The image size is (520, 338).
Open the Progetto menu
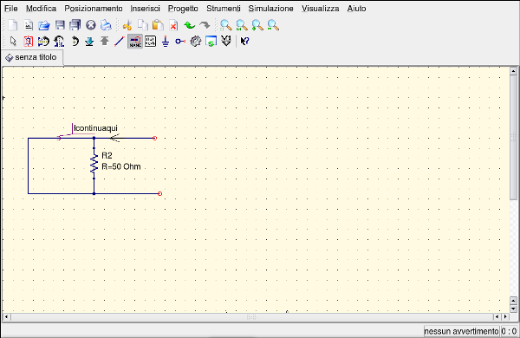[183, 9]
